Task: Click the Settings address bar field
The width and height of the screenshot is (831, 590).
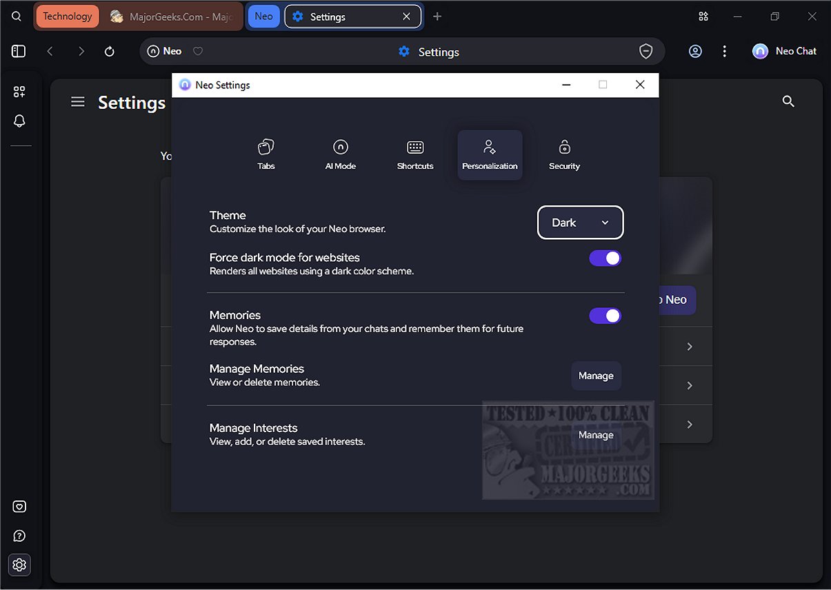Action: [403, 51]
